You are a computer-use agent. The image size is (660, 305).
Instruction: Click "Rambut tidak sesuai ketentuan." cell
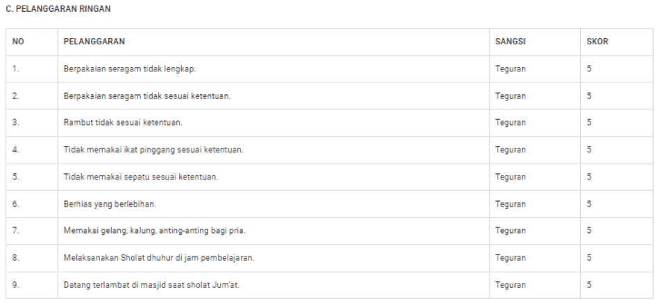(x=123, y=123)
